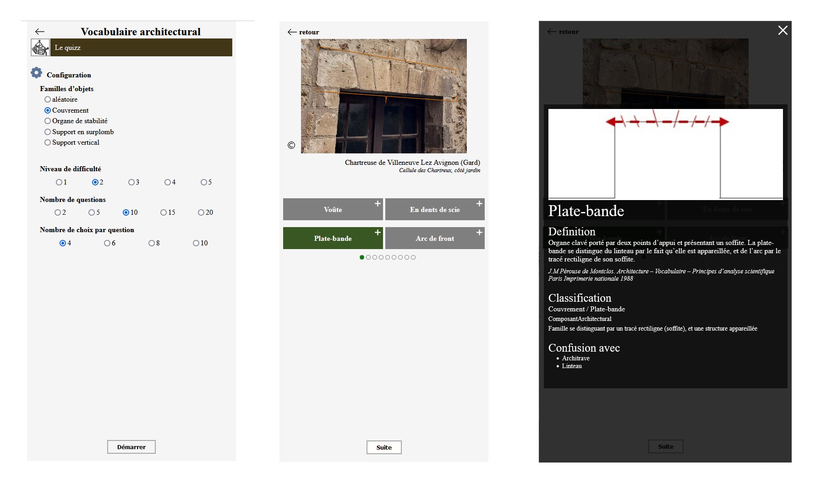
Task: Click the Suite button under the answers
Action: point(384,447)
